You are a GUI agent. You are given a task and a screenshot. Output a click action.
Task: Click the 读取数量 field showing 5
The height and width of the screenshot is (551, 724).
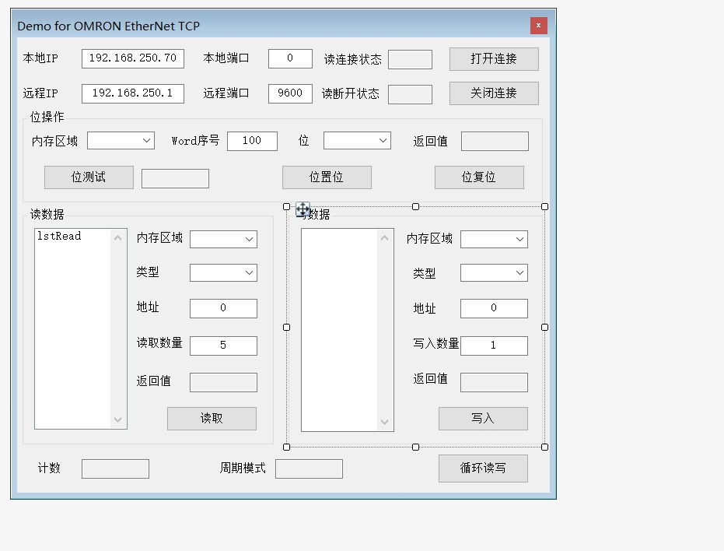point(223,346)
